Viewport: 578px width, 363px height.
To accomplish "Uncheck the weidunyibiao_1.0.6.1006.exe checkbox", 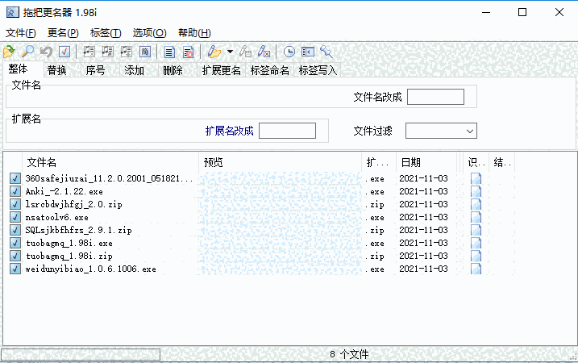I will tap(15, 269).
